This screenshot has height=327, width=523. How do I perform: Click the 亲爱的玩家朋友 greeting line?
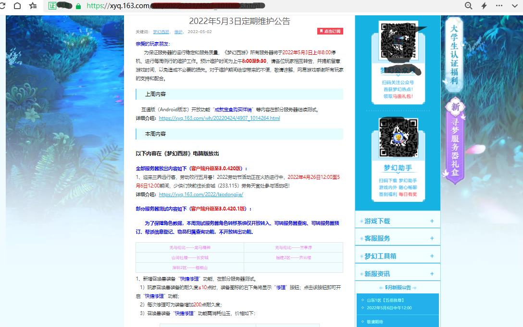153,44
